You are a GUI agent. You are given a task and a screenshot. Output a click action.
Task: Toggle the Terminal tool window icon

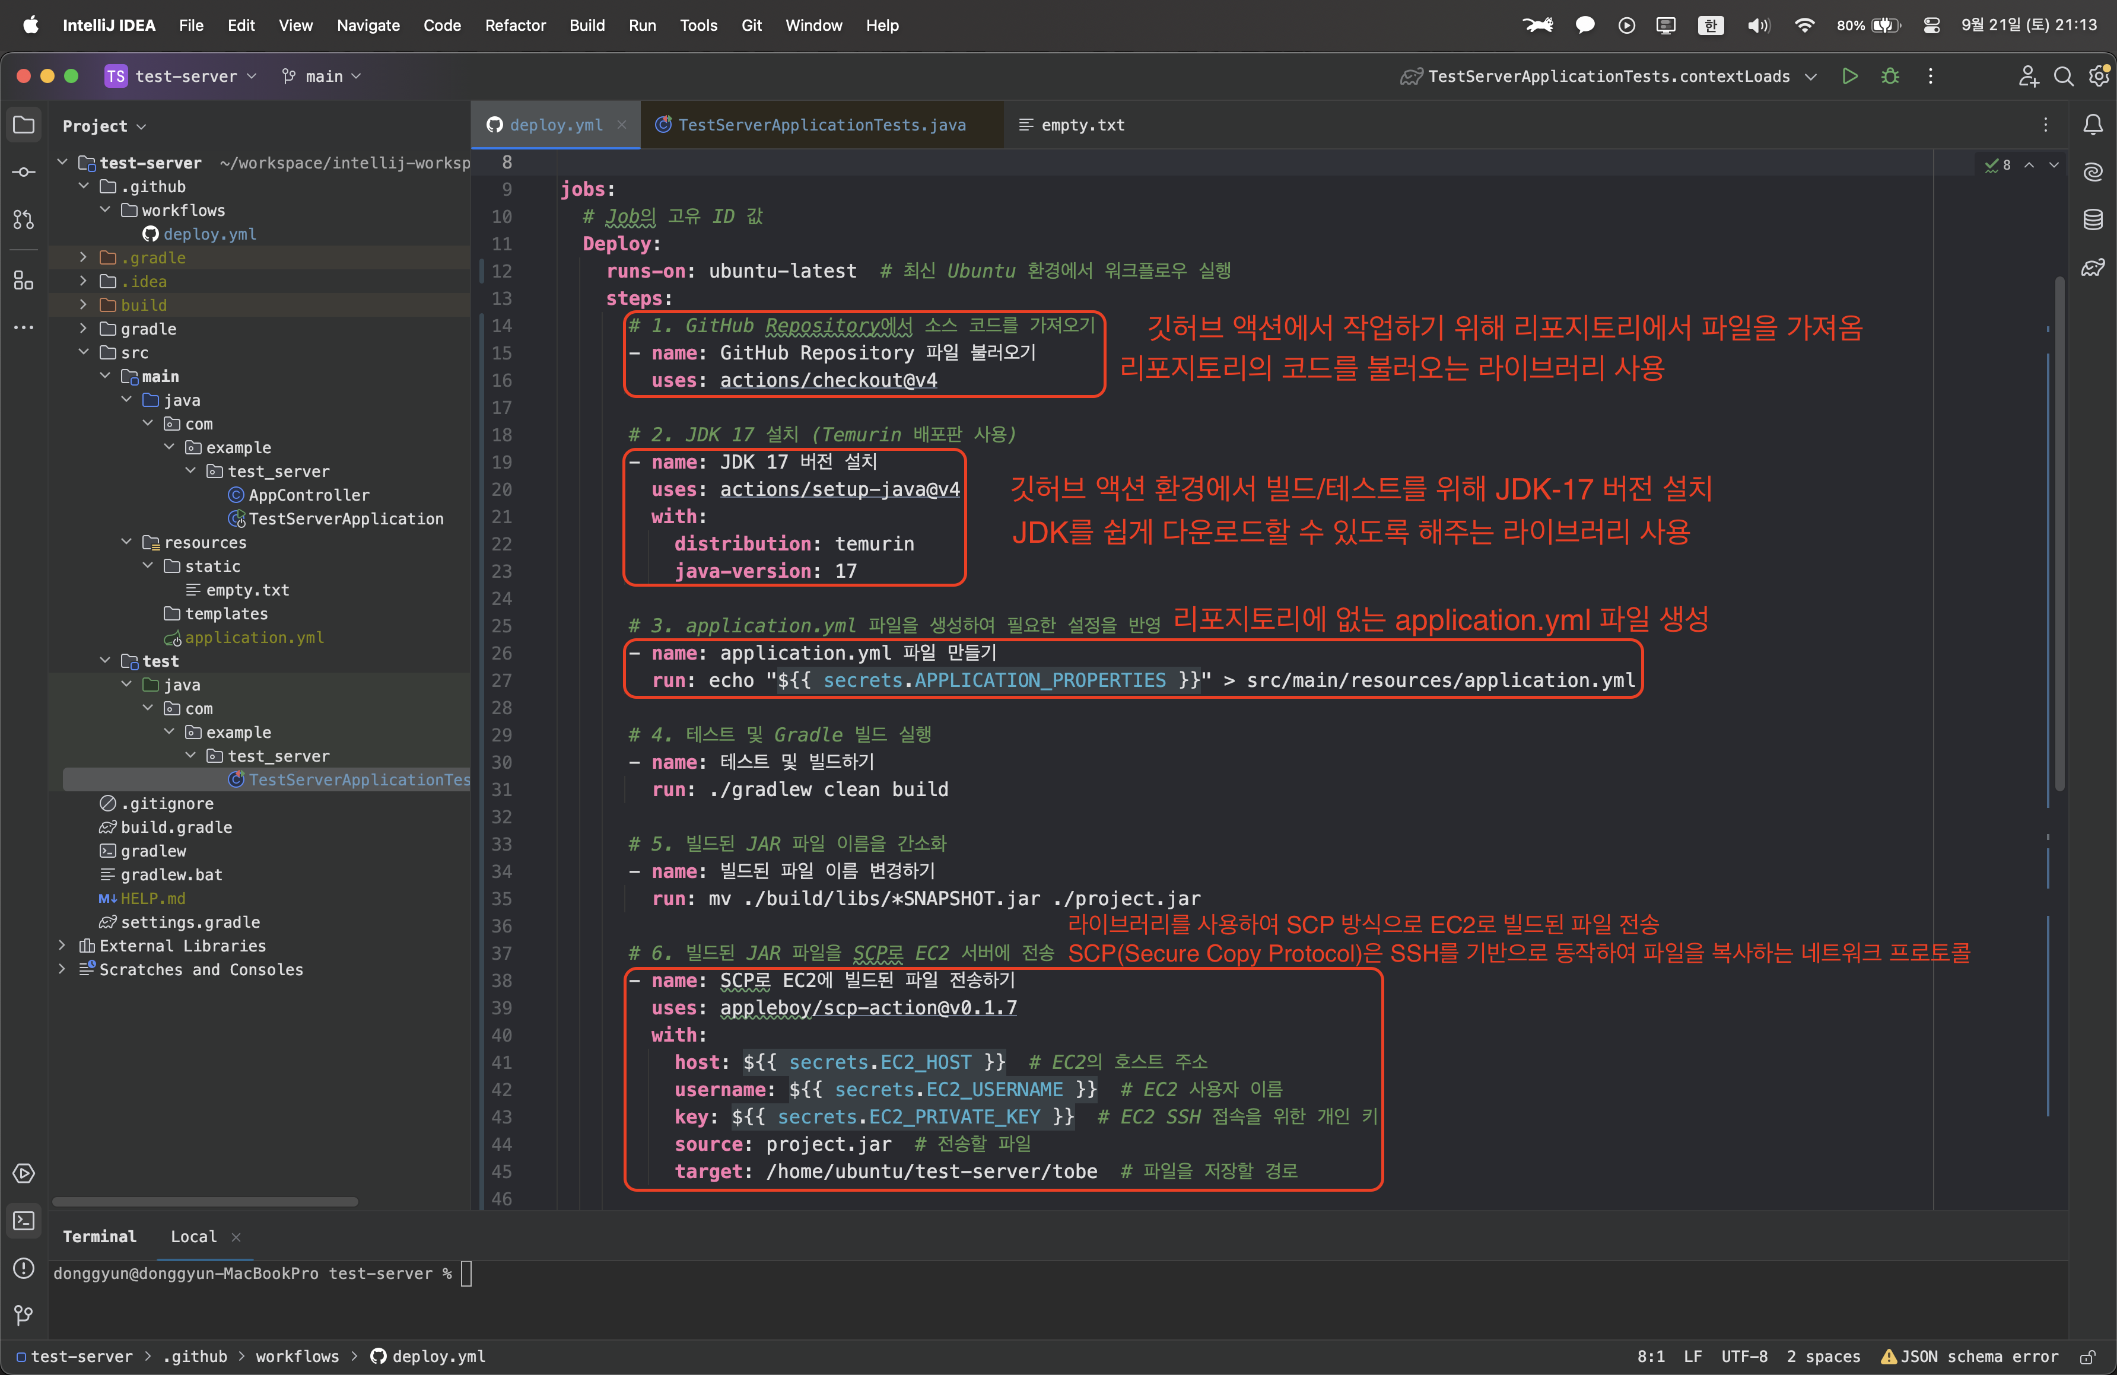pos(24,1221)
